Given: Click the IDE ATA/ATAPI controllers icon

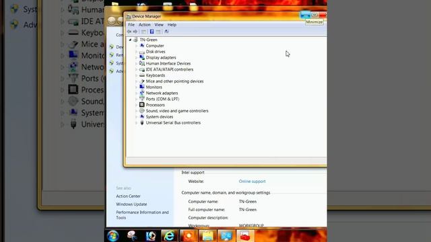Looking at the screenshot, I should point(142,69).
